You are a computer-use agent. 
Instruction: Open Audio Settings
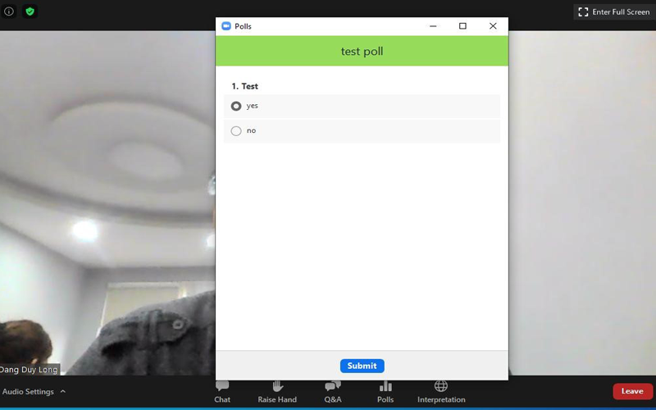click(x=28, y=392)
